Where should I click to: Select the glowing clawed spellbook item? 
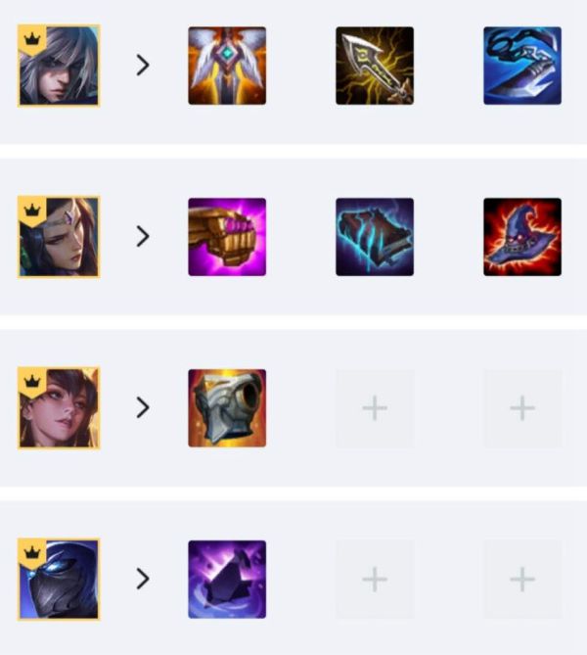(375, 237)
